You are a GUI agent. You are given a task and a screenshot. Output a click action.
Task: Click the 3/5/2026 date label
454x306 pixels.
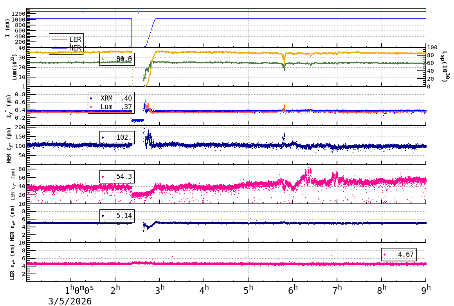pos(70,301)
